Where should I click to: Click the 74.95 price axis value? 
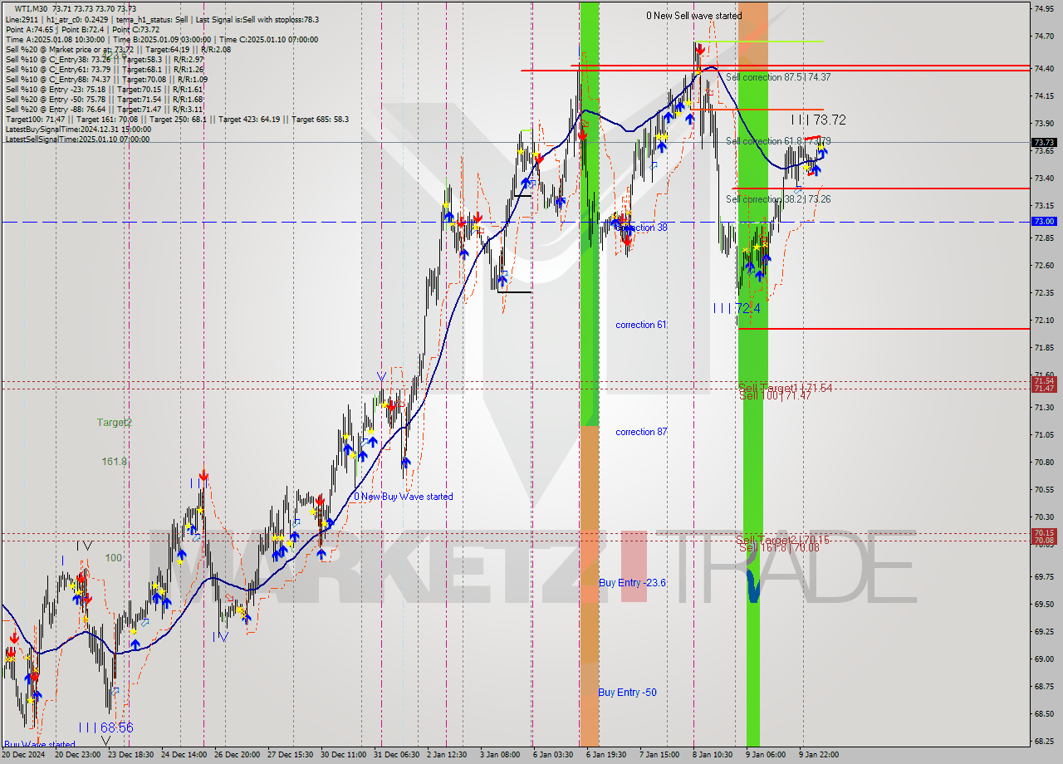coord(1043,9)
